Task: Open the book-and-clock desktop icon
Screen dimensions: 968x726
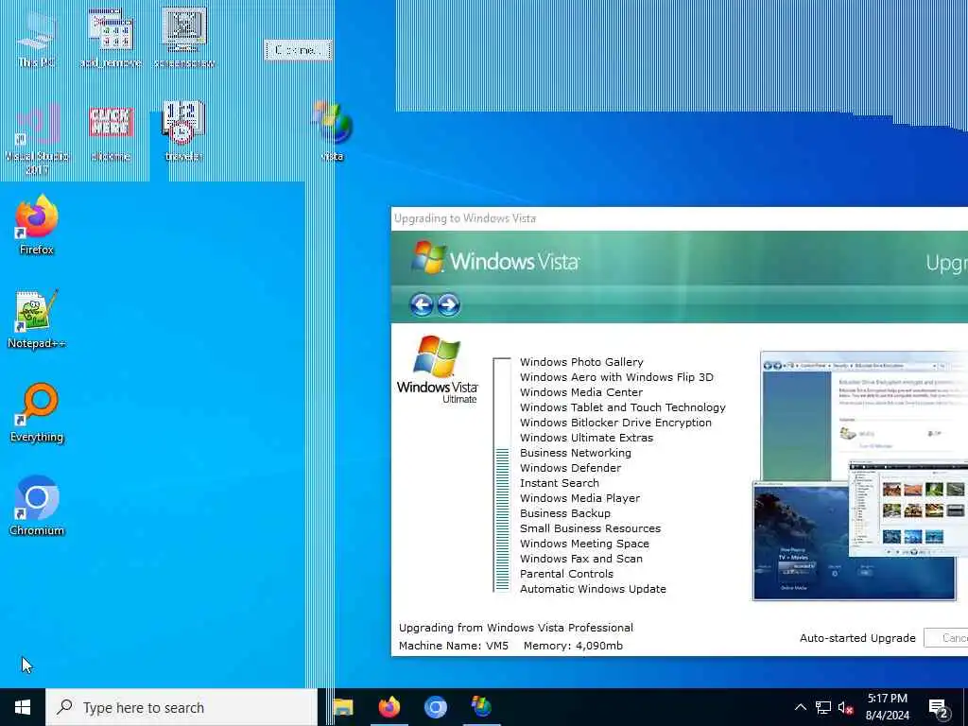Action: pos(183,130)
